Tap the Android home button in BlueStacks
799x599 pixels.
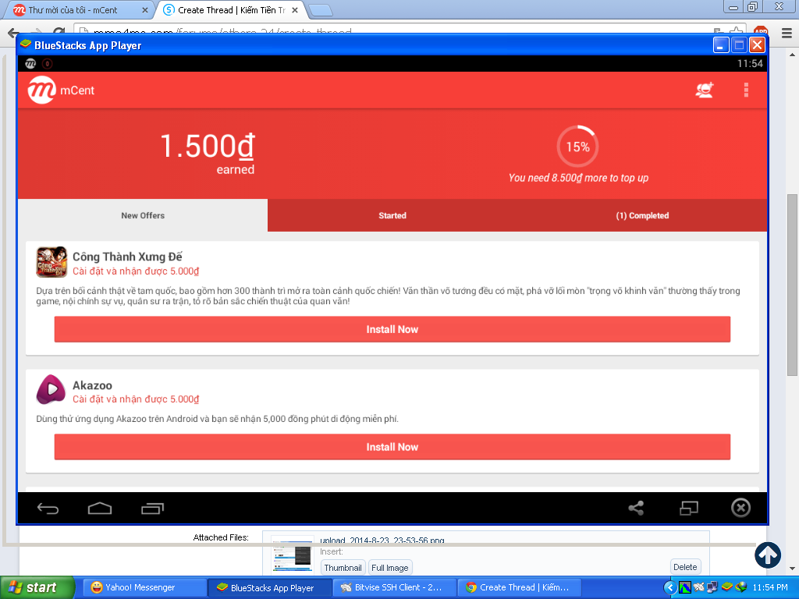coord(100,508)
